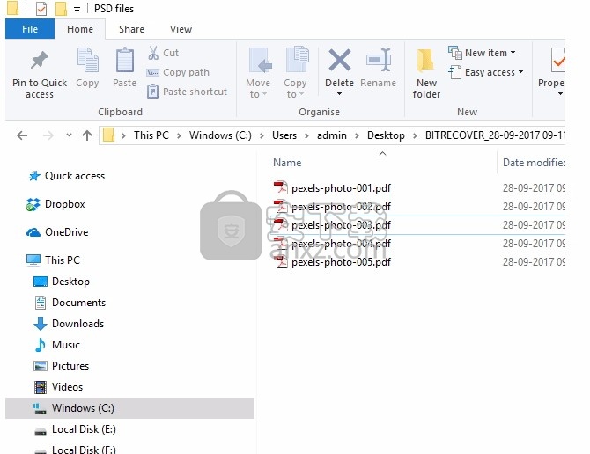Click PDF icon of pexels-photo-001.pdf
The image size is (590, 454).
point(281,187)
